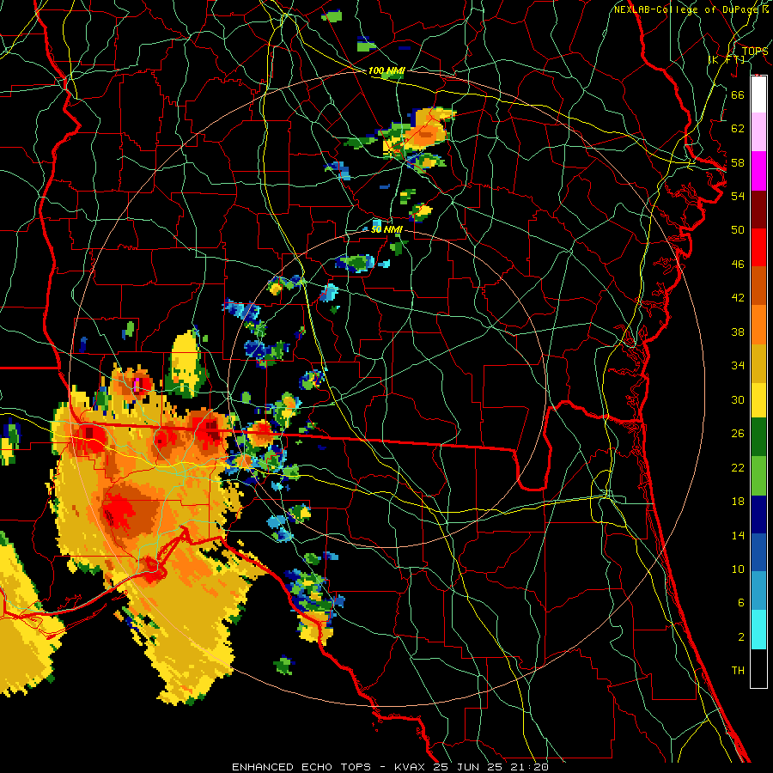
Task: Click the '58' legend value
Action: tap(738, 162)
